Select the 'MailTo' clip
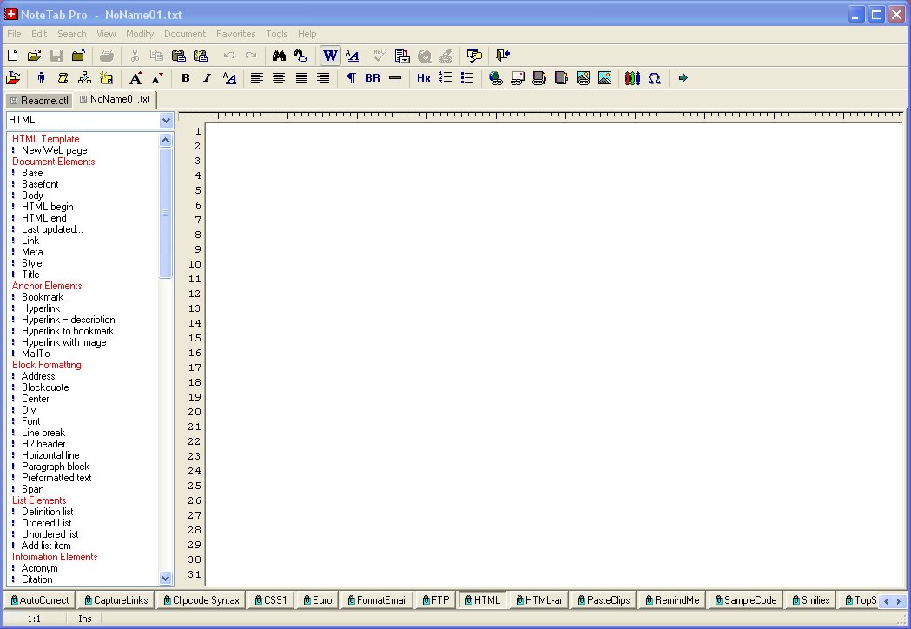This screenshot has height=629, width=911. click(x=36, y=354)
